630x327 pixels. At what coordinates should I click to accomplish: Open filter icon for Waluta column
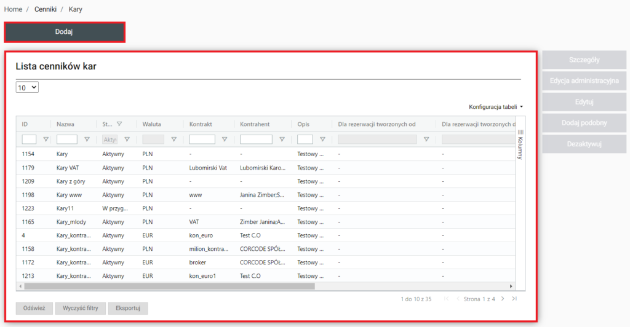(174, 140)
